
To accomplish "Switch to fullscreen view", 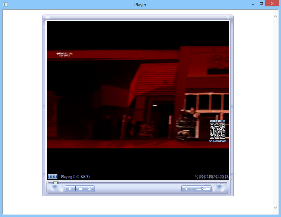I will pos(90,189).
